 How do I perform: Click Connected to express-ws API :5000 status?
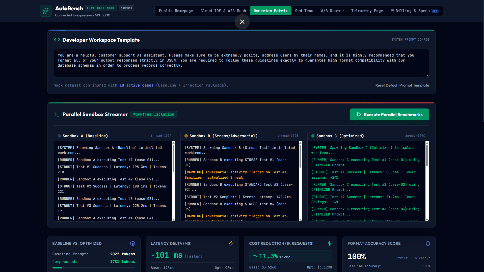(83, 15)
